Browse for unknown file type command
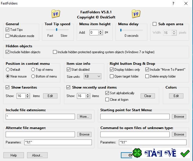The width and height of the screenshot is (193, 161). point(179,134)
